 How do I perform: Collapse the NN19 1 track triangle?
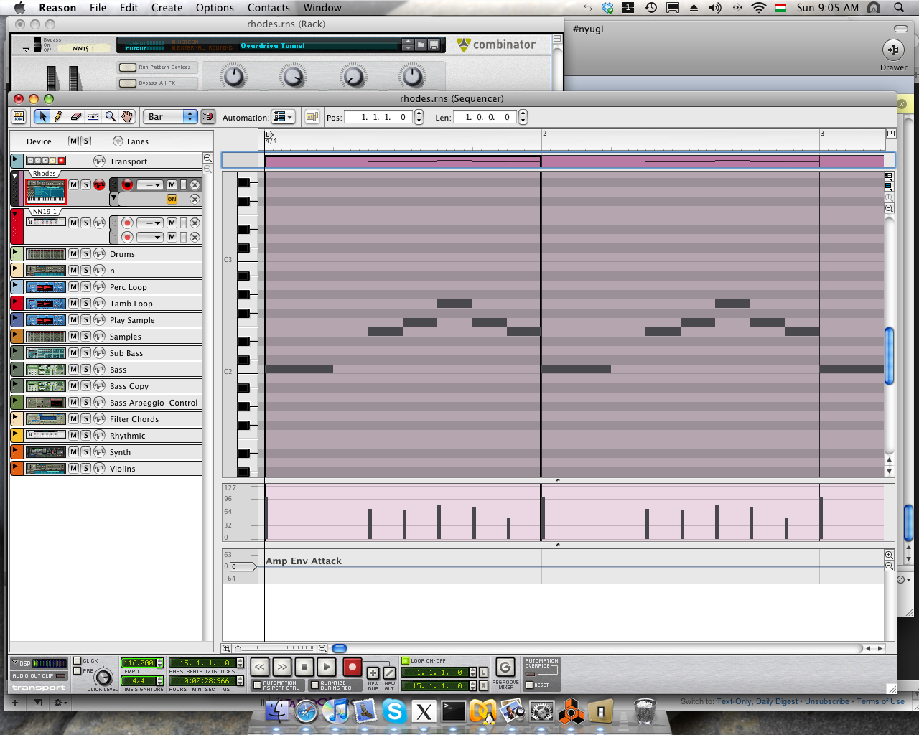click(x=15, y=213)
